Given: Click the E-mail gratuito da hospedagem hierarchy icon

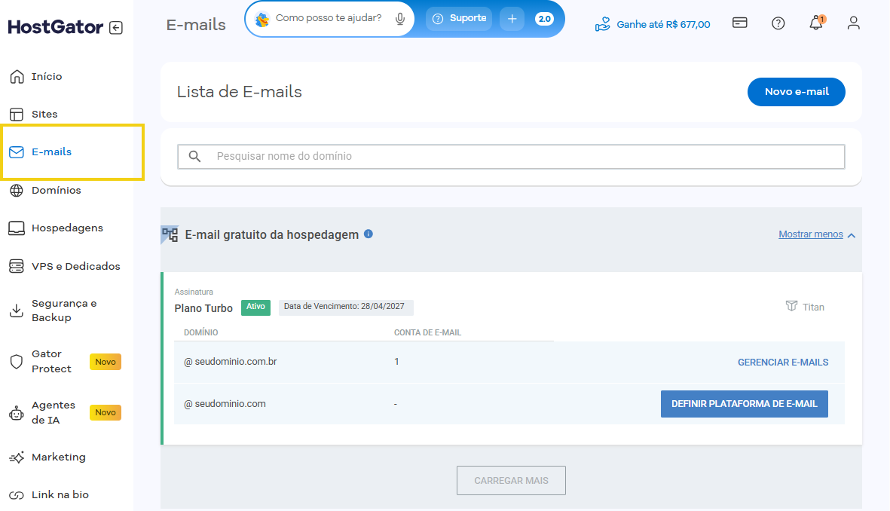Looking at the screenshot, I should [170, 234].
